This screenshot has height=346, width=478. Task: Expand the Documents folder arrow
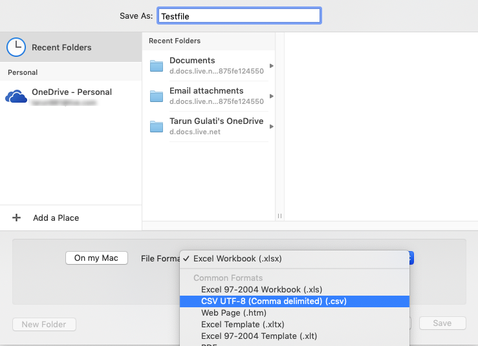[x=271, y=66]
